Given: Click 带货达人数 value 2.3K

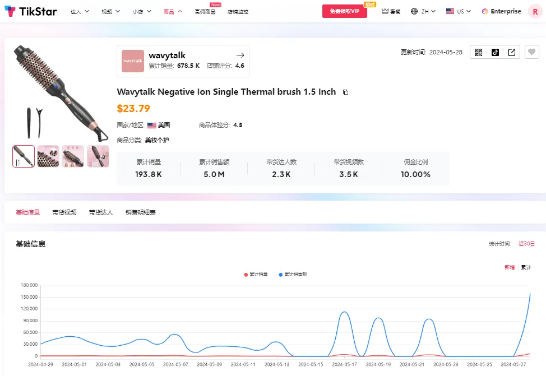Looking at the screenshot, I should click(281, 174).
